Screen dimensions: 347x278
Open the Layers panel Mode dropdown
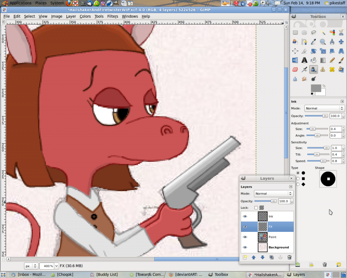[273, 193]
